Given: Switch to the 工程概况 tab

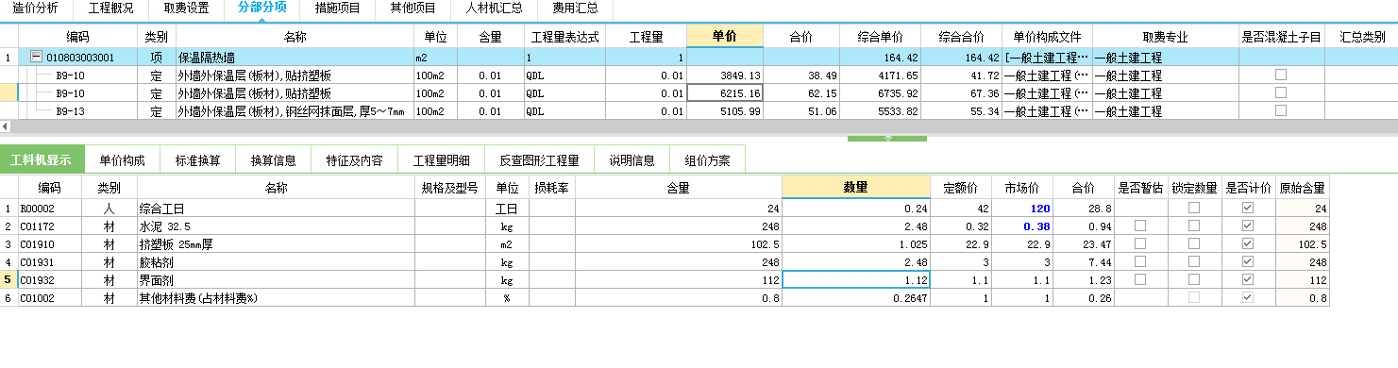Looking at the screenshot, I should (x=110, y=8).
